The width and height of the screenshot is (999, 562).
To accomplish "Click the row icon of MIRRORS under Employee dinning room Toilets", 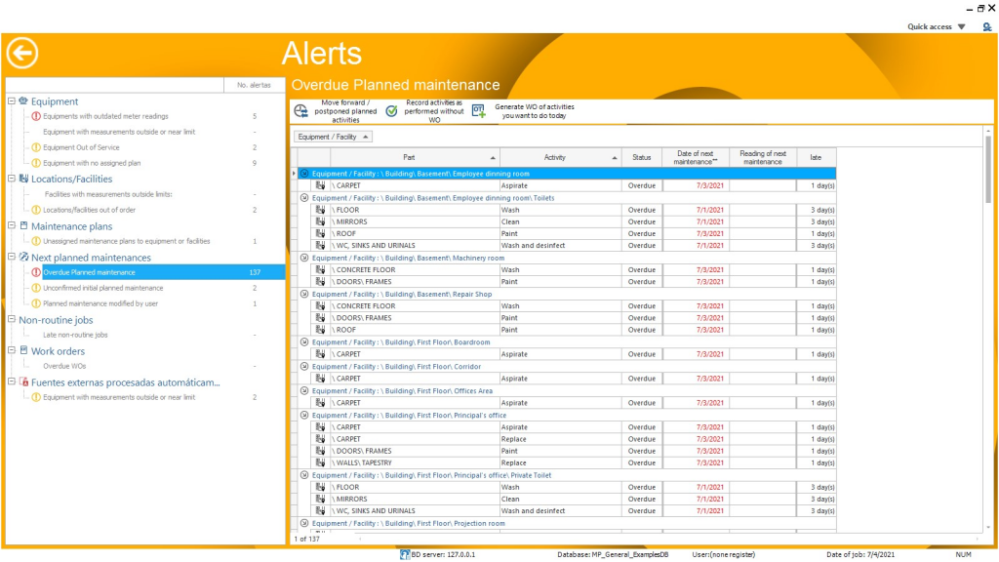I will point(320,221).
